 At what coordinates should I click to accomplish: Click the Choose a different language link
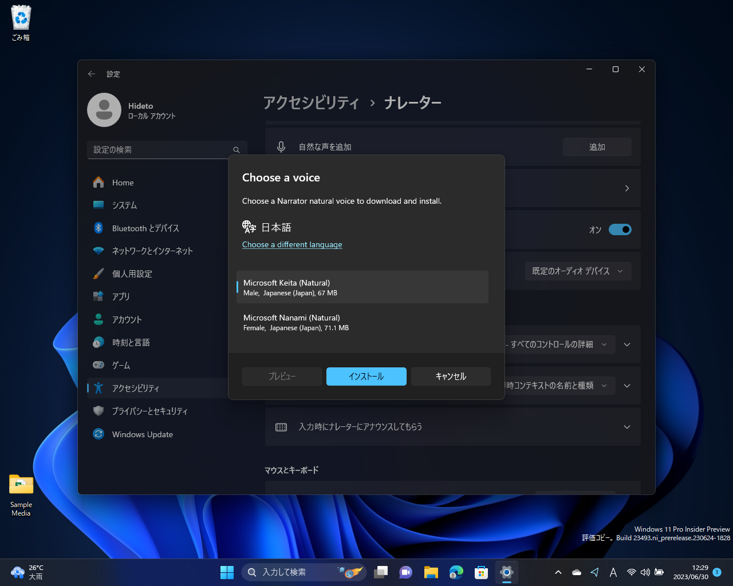tap(292, 244)
